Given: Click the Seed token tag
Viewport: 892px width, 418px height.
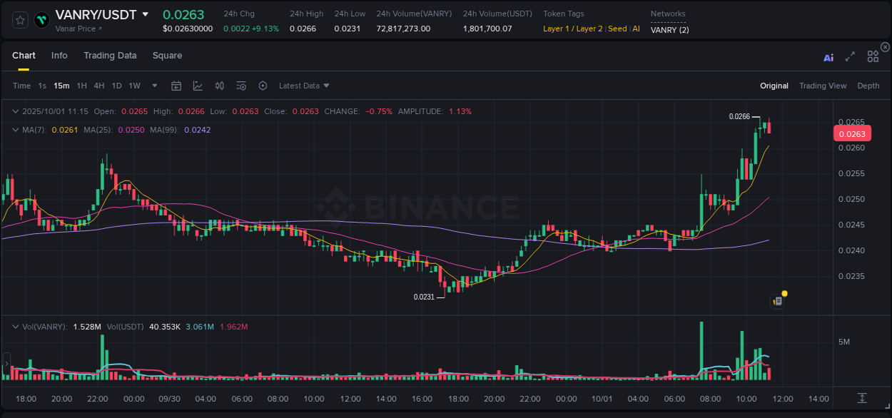Looking at the screenshot, I should tap(617, 29).
